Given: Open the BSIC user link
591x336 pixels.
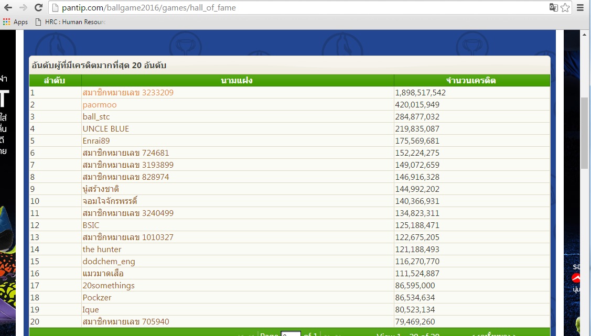Looking at the screenshot, I should (91, 225).
